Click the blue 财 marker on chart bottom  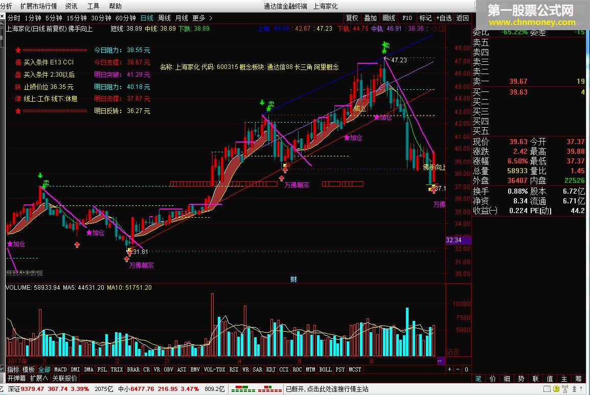coord(293,279)
